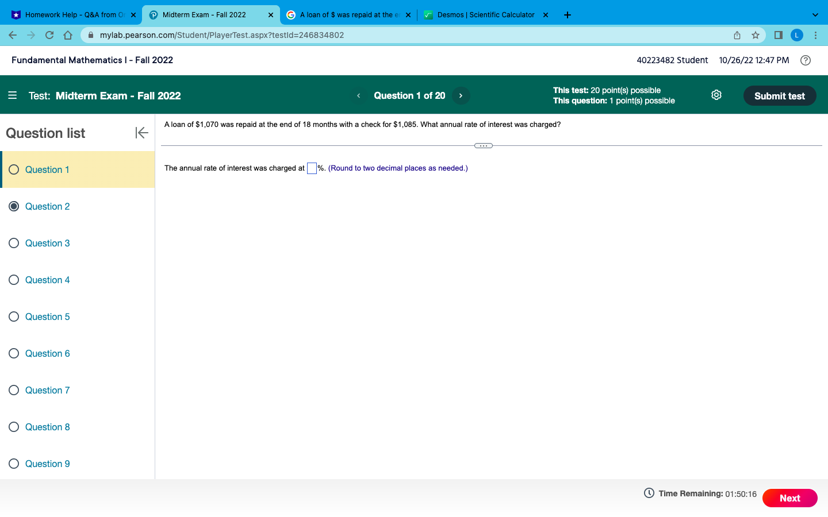Reload the current page
Image resolution: width=828 pixels, height=517 pixels.
click(49, 35)
